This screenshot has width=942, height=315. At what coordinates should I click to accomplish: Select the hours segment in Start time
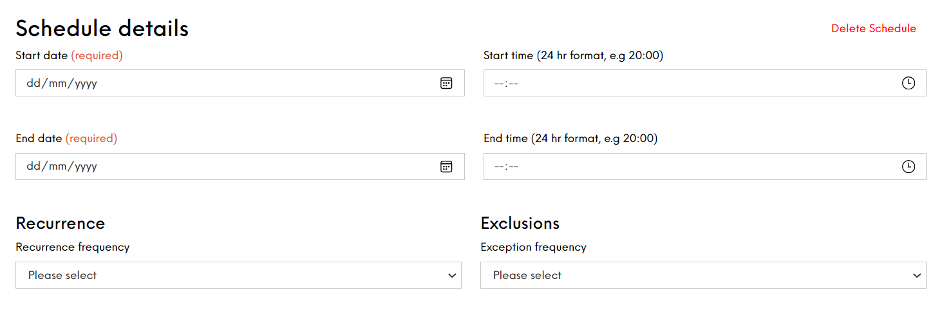coord(499,83)
